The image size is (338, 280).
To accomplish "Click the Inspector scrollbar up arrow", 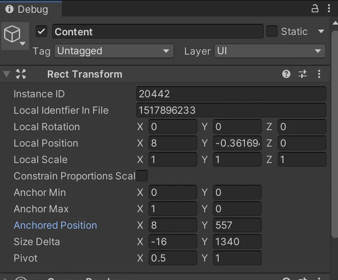I will (x=335, y=23).
